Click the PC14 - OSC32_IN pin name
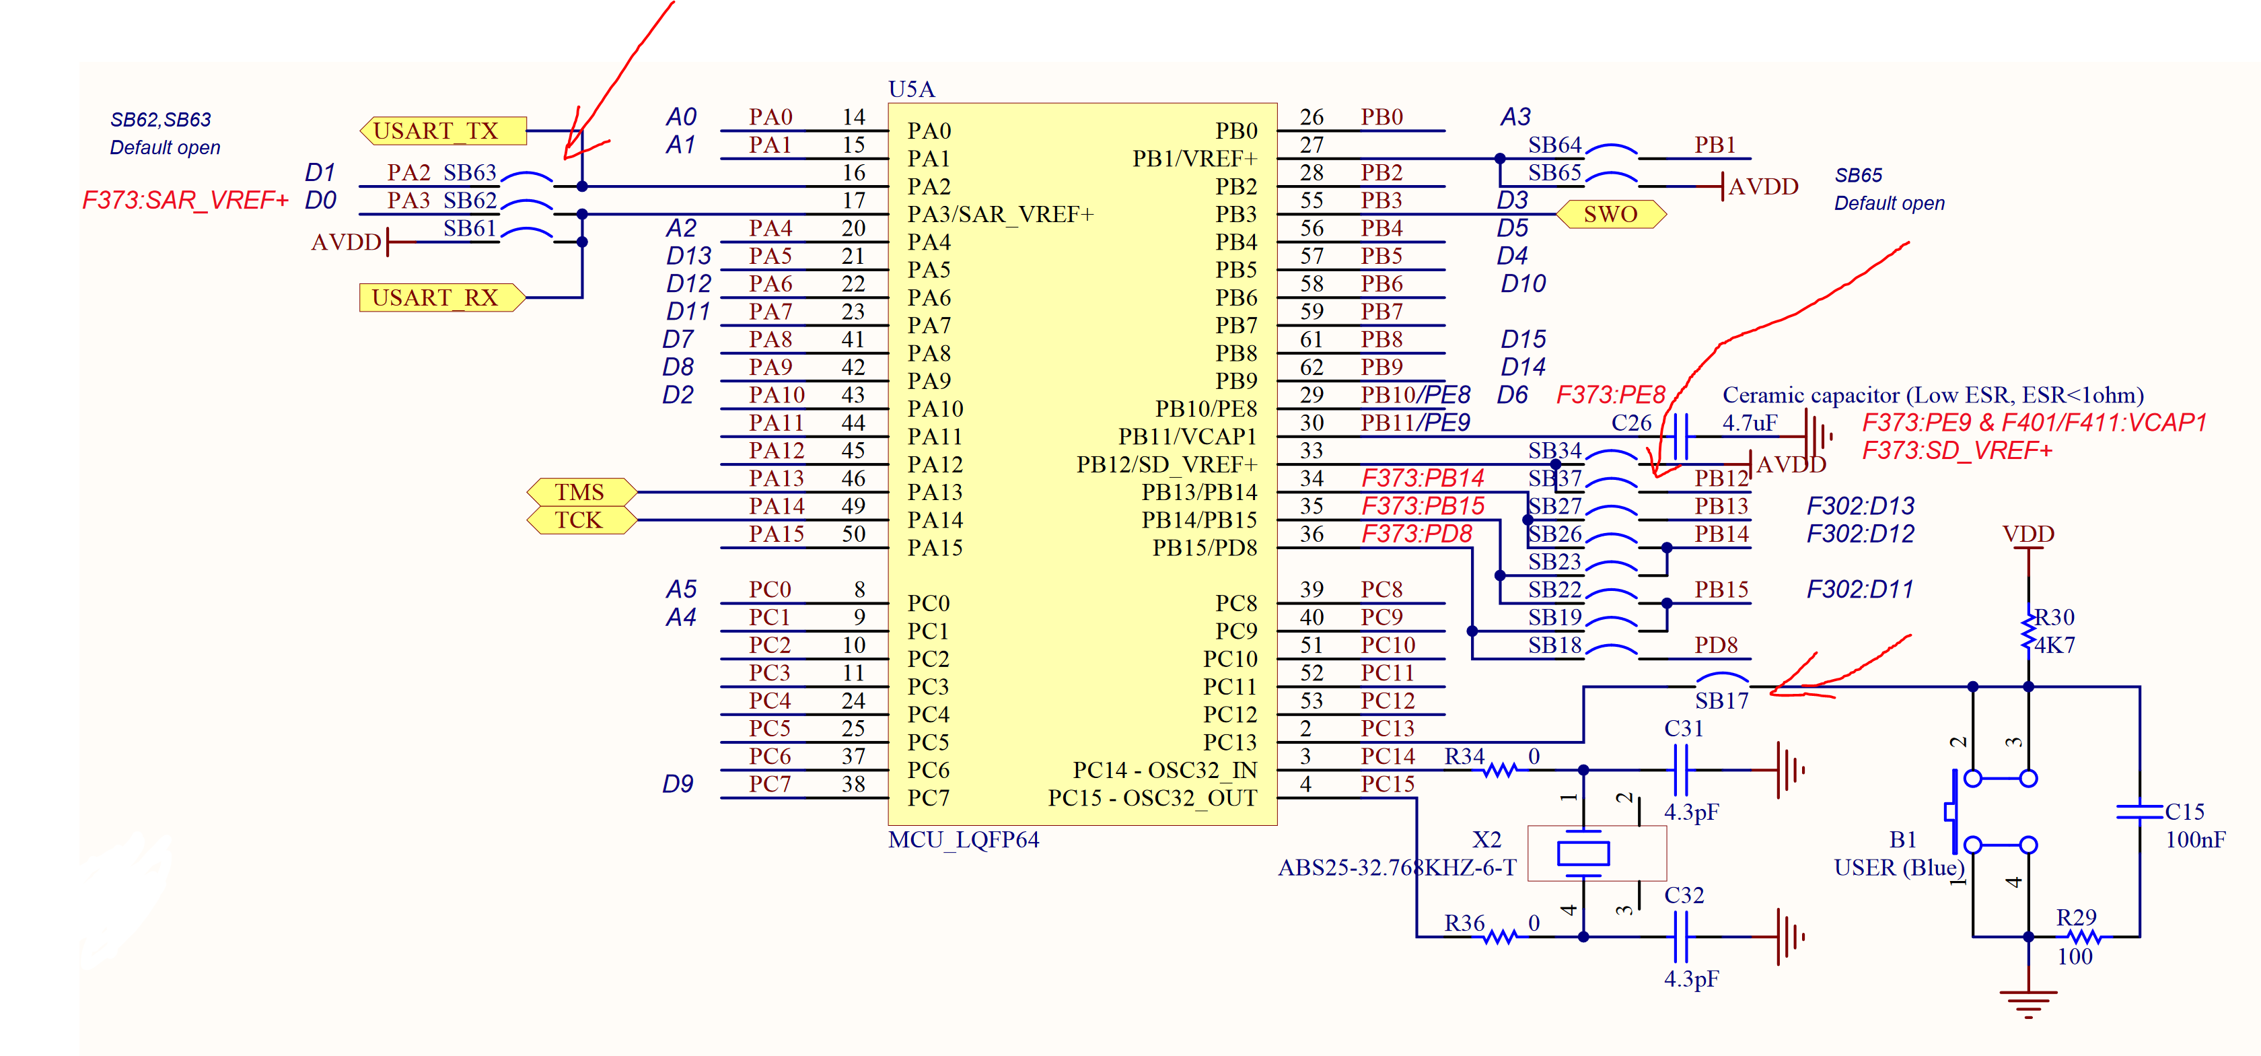Viewport: 2261px width, 1056px height. coord(1165,770)
